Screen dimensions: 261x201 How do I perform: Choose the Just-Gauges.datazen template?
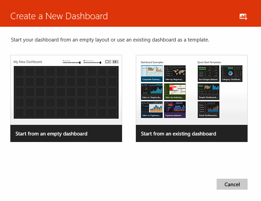(208, 73)
